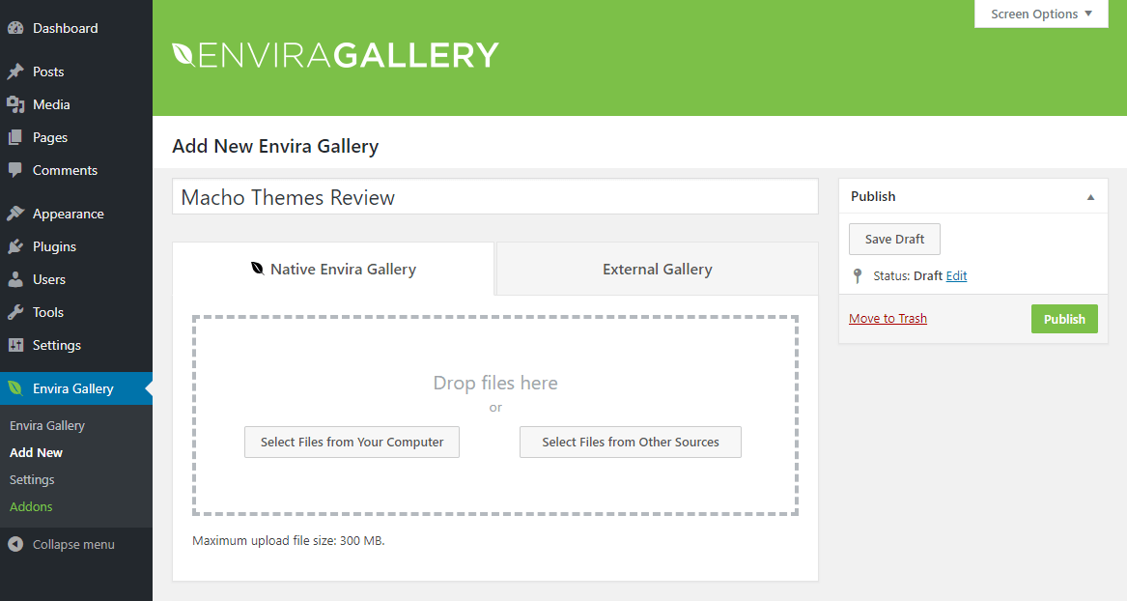
Task: Open Envira Gallery submenu list link
Action: coord(47,425)
